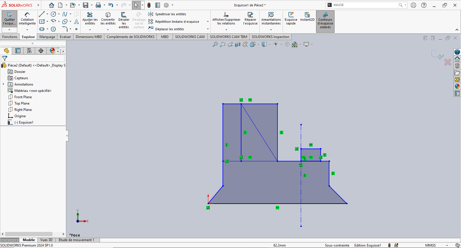Viewport: 461px width, 248px height.
Task: Select Front Plane in the feature tree
Action: [23, 97]
